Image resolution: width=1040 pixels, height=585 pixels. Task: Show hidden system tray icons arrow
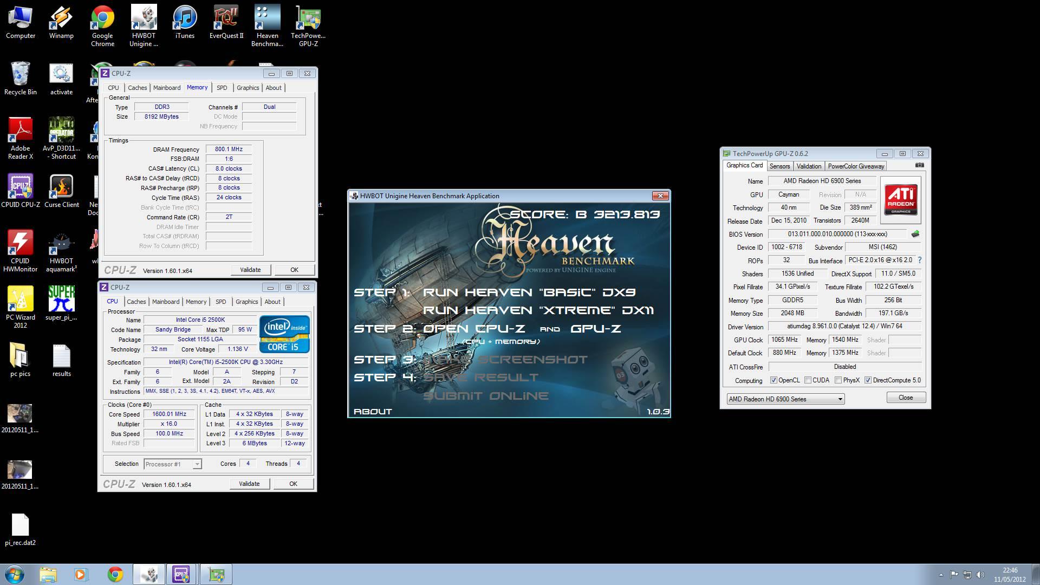click(x=941, y=575)
